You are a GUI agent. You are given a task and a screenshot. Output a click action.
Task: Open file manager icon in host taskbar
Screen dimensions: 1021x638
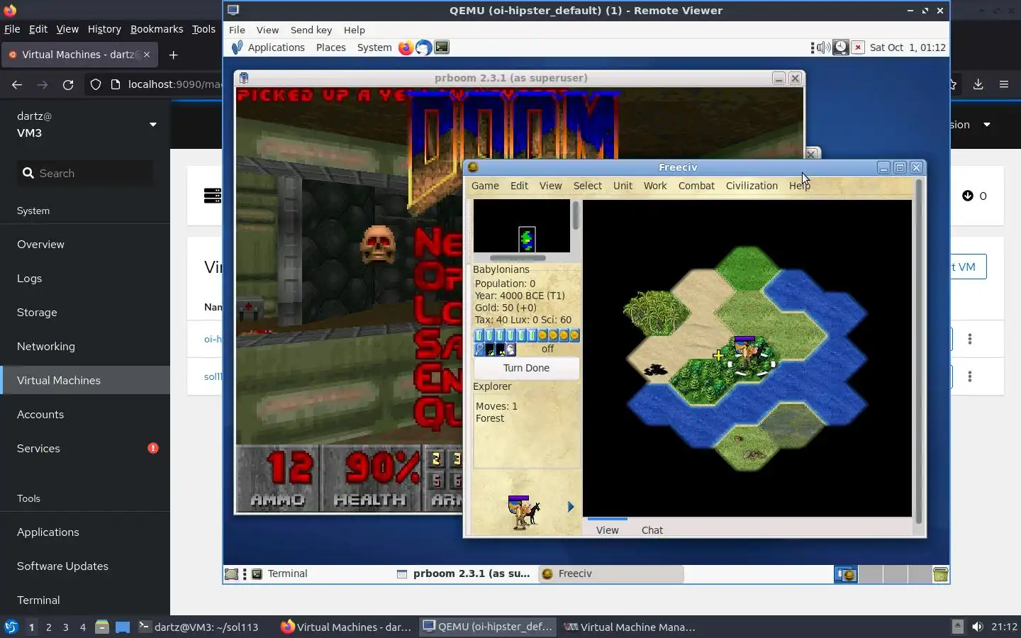click(x=101, y=627)
